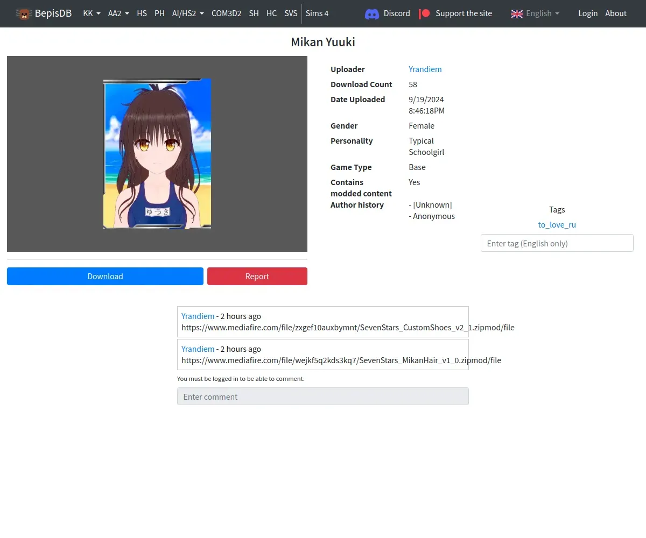Click the BepisDB logo icon

[x=24, y=13]
